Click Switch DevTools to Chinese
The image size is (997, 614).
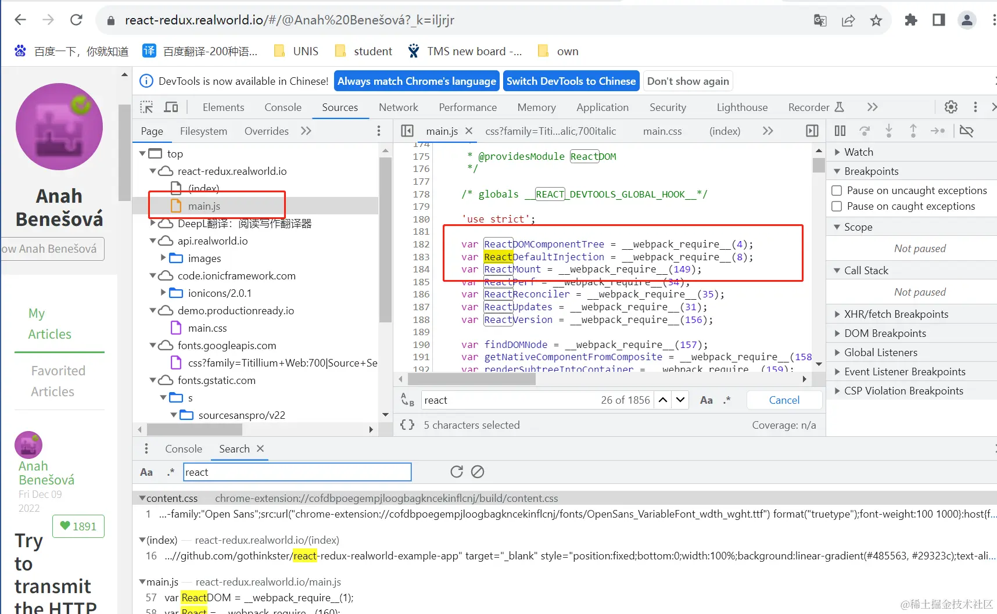pos(571,81)
